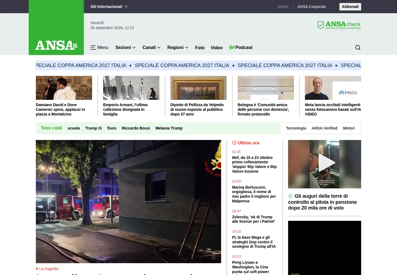Expand the Canali dropdown
Image resolution: width=397 pixels, height=275 pixels.
coord(151,48)
